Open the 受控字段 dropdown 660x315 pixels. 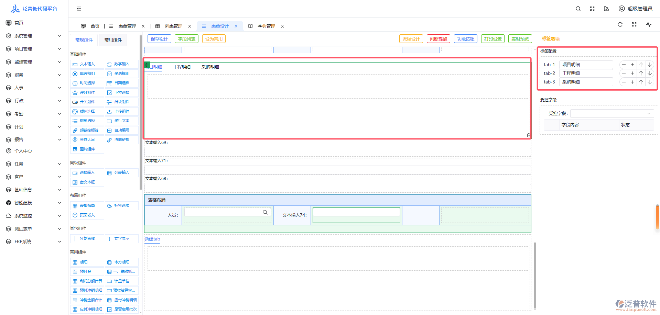612,113
